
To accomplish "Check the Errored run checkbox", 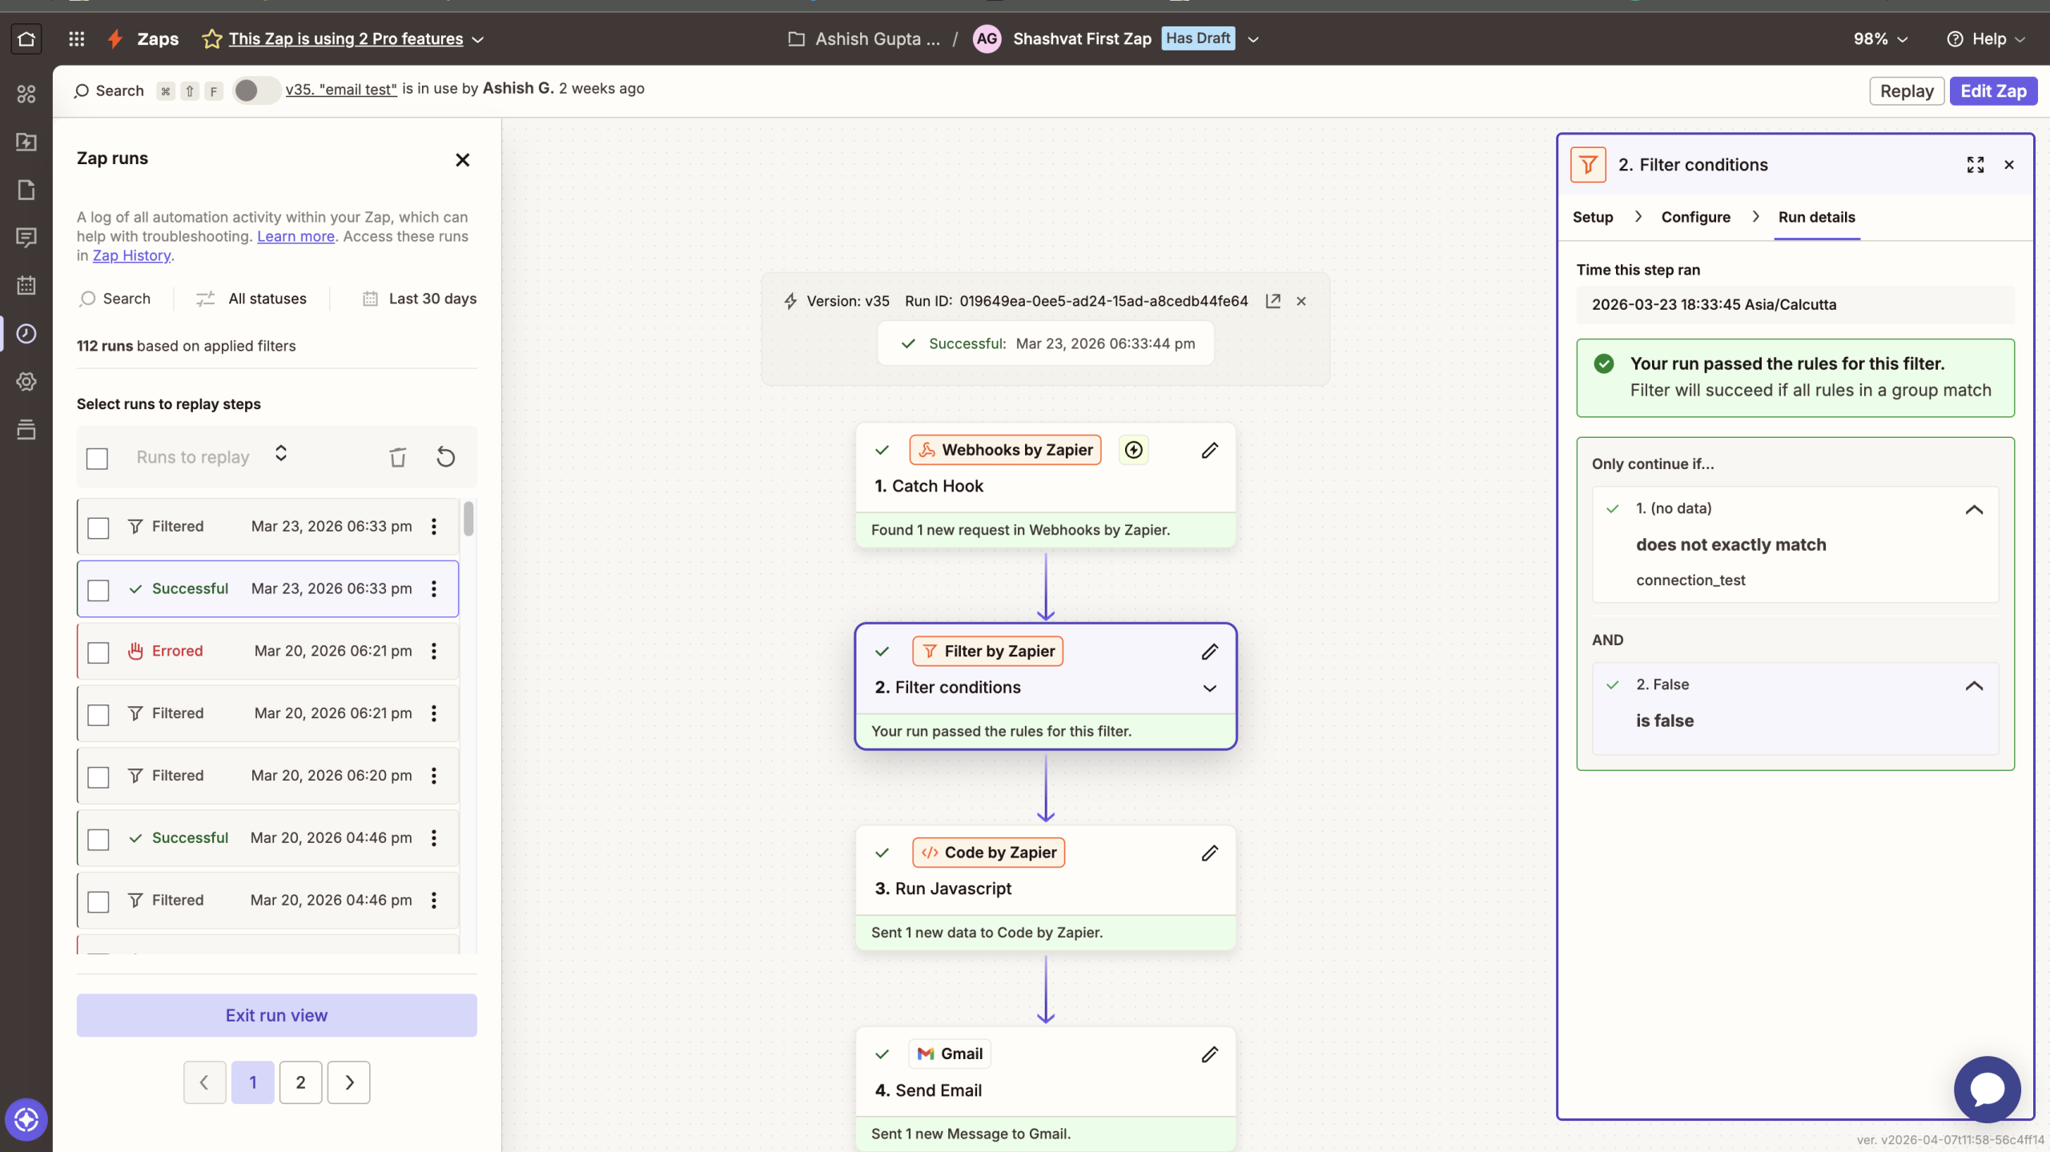I will click(x=98, y=652).
